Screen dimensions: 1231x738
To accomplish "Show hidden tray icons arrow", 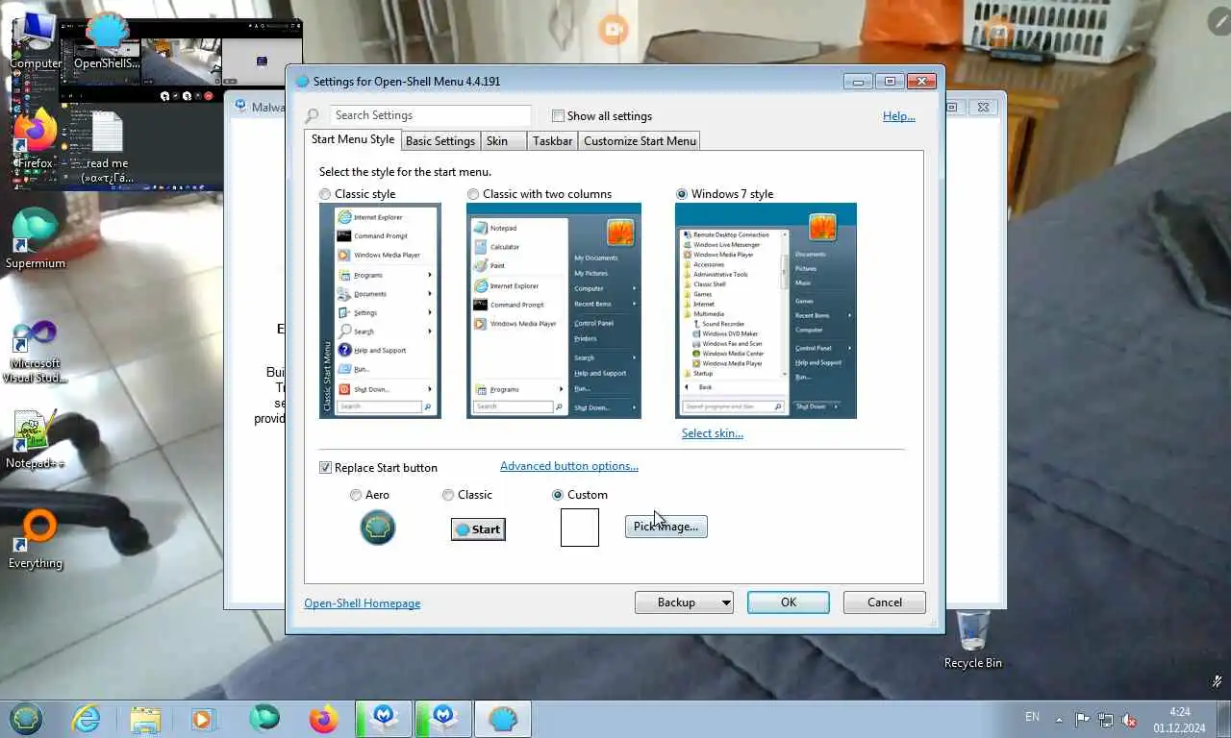I will [x=1060, y=720].
